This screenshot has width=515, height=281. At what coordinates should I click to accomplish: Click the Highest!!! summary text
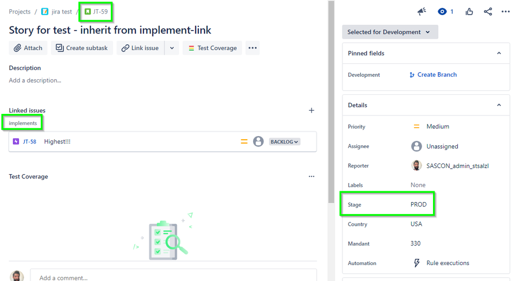[57, 142]
